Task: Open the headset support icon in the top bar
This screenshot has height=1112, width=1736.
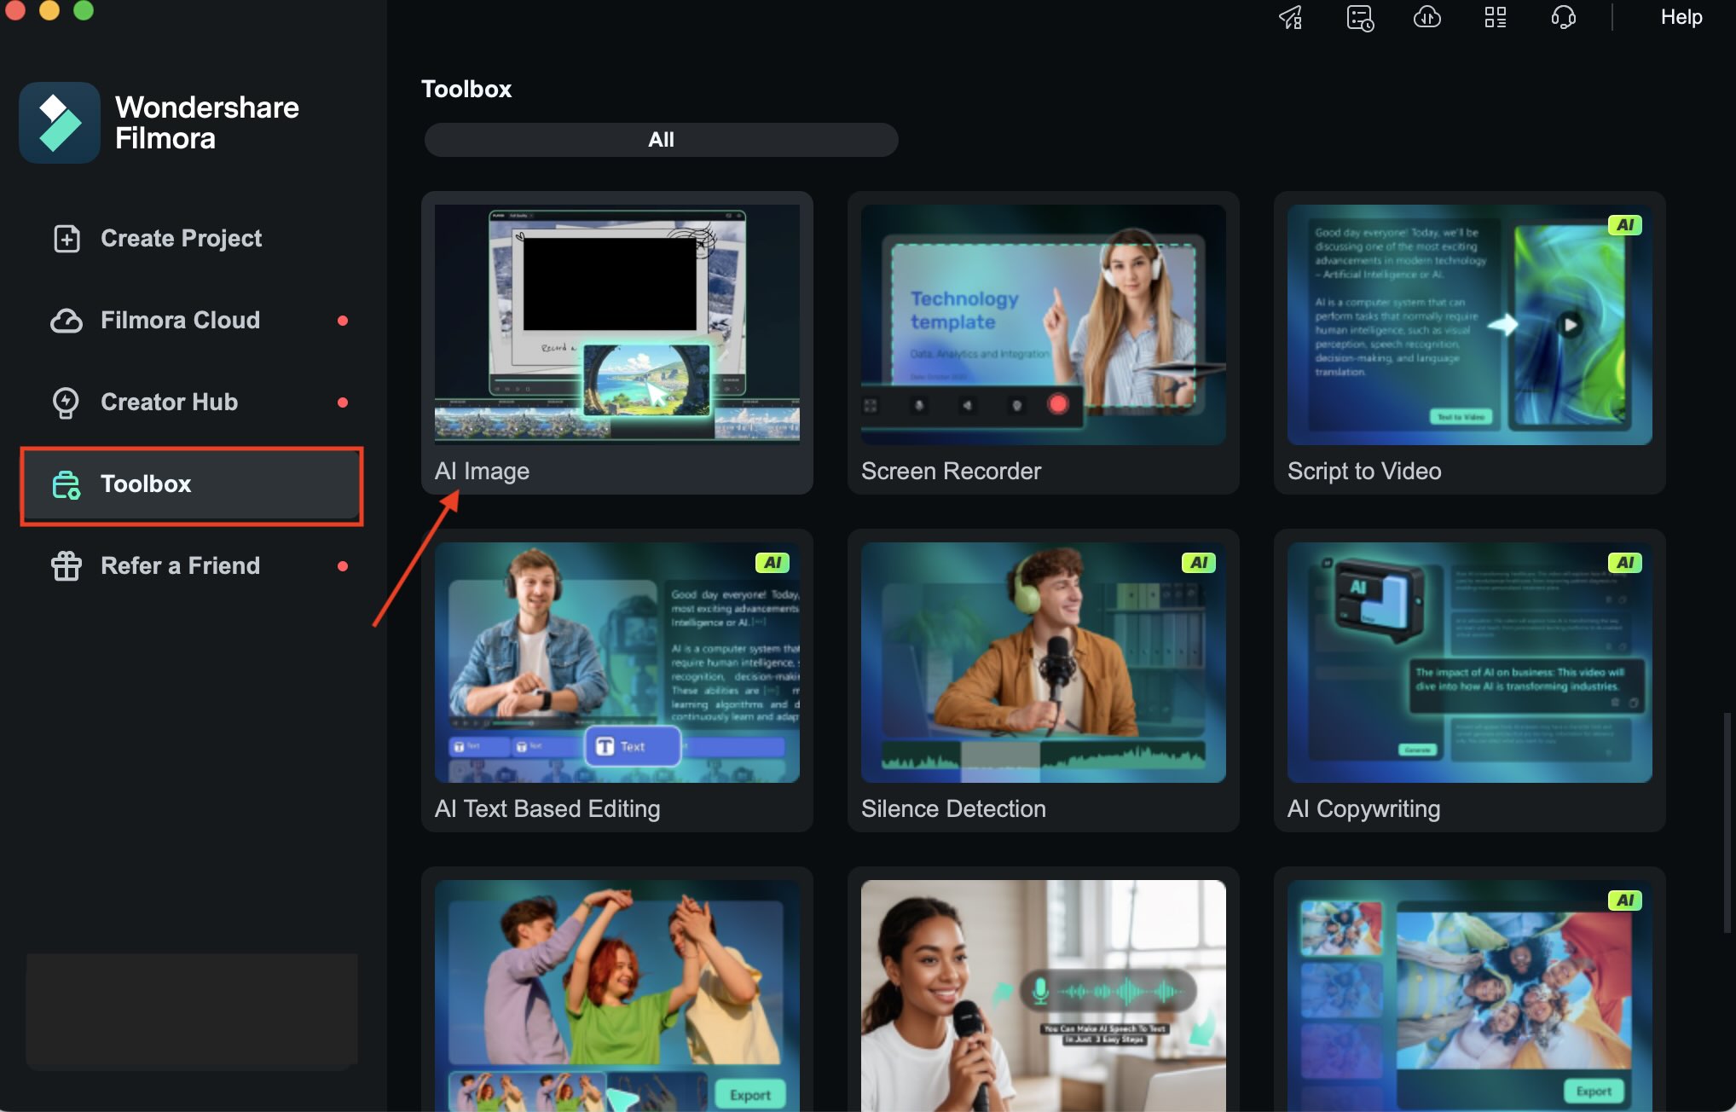Action: point(1563,18)
